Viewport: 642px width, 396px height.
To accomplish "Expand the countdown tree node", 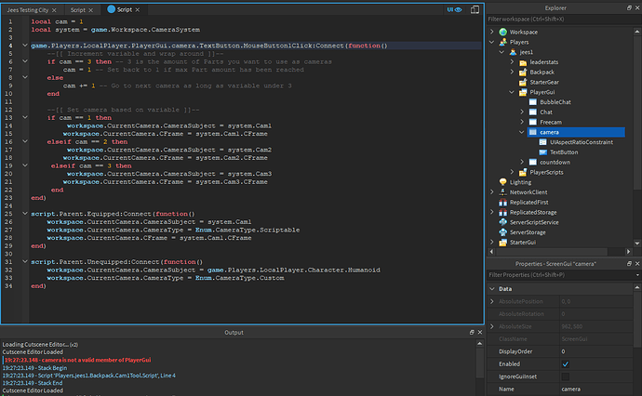I will pos(522,162).
